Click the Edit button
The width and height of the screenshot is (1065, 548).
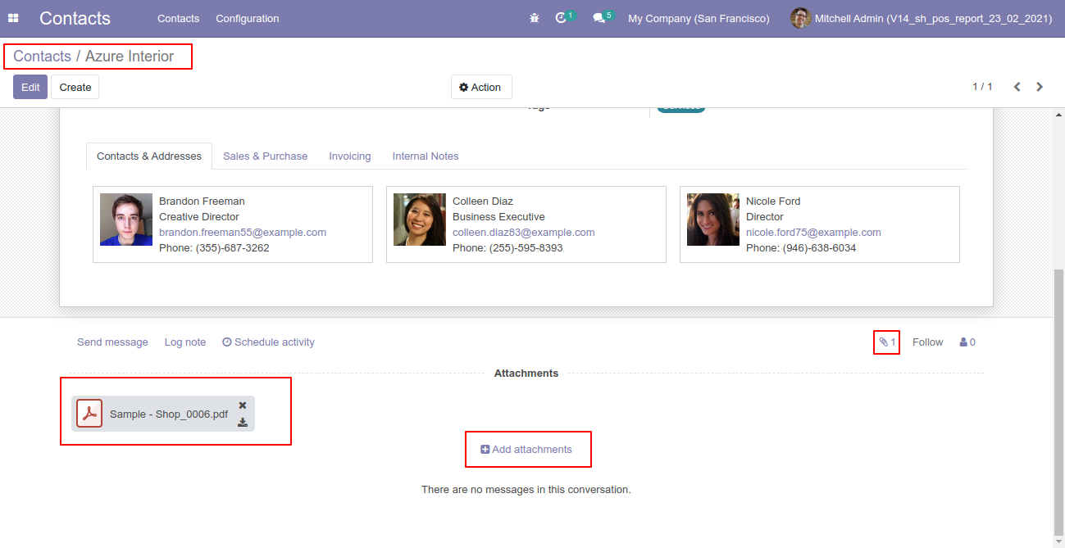coord(30,87)
